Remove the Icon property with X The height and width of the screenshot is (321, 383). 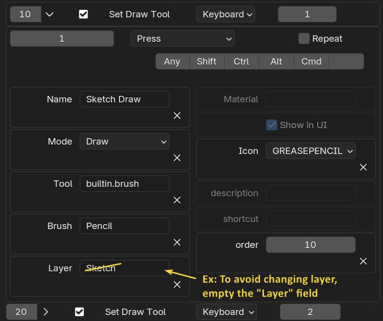[x=363, y=167]
